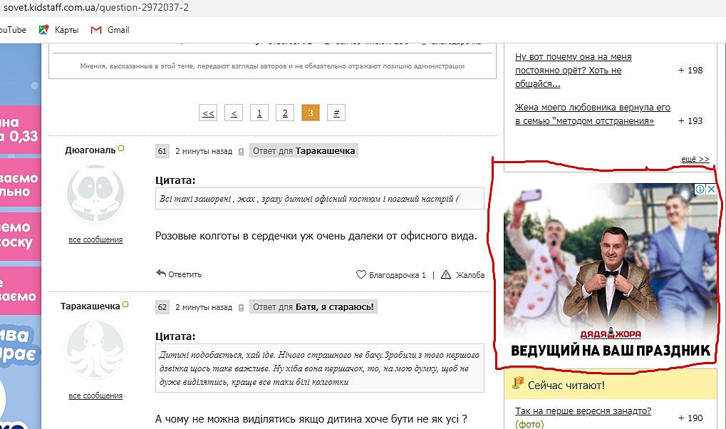Click the reply arrow icon under Дюагональ's post
Viewport: 726px width, 429px height.
(161, 274)
